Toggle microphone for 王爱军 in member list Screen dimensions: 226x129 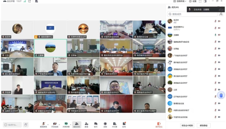coord(215,35)
